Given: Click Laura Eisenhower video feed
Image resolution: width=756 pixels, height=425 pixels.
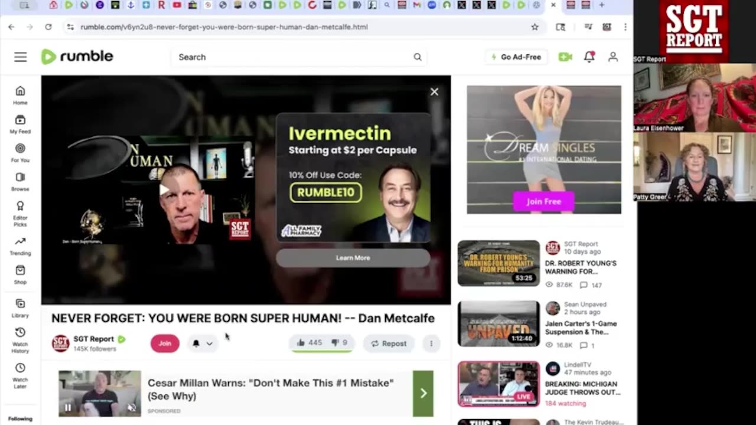Looking at the screenshot, I should (x=695, y=98).
